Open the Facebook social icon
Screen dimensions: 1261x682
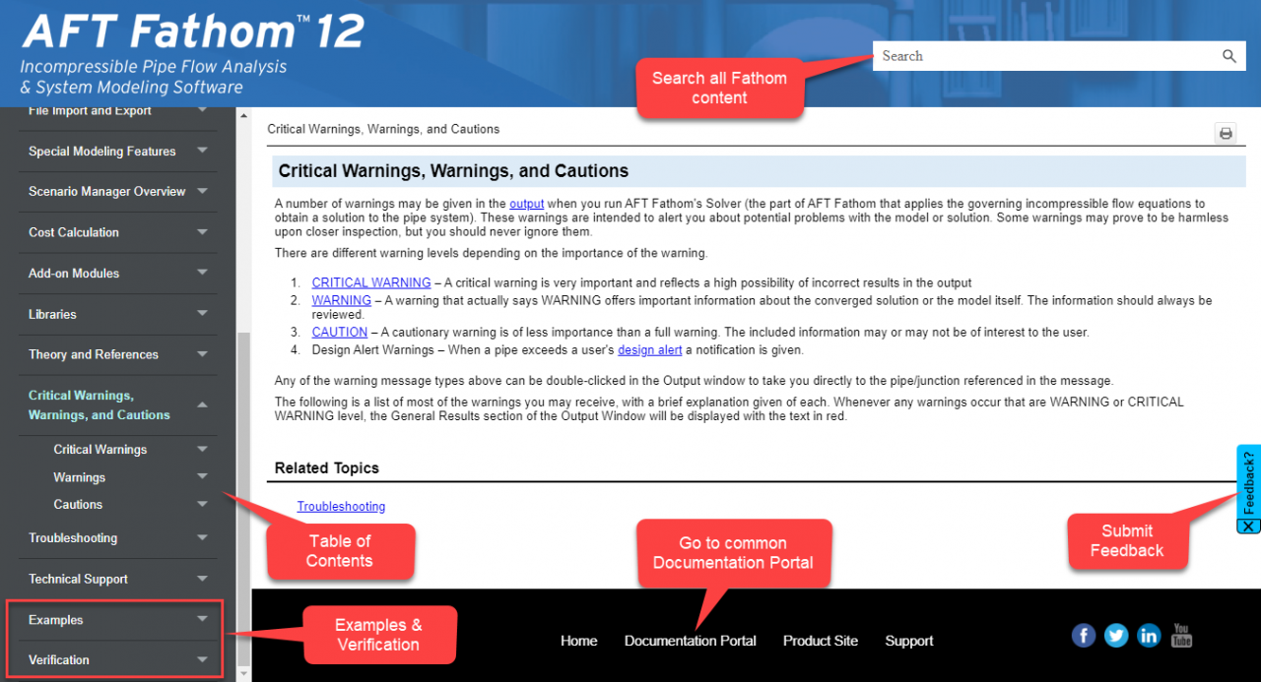pyautogui.click(x=1084, y=635)
